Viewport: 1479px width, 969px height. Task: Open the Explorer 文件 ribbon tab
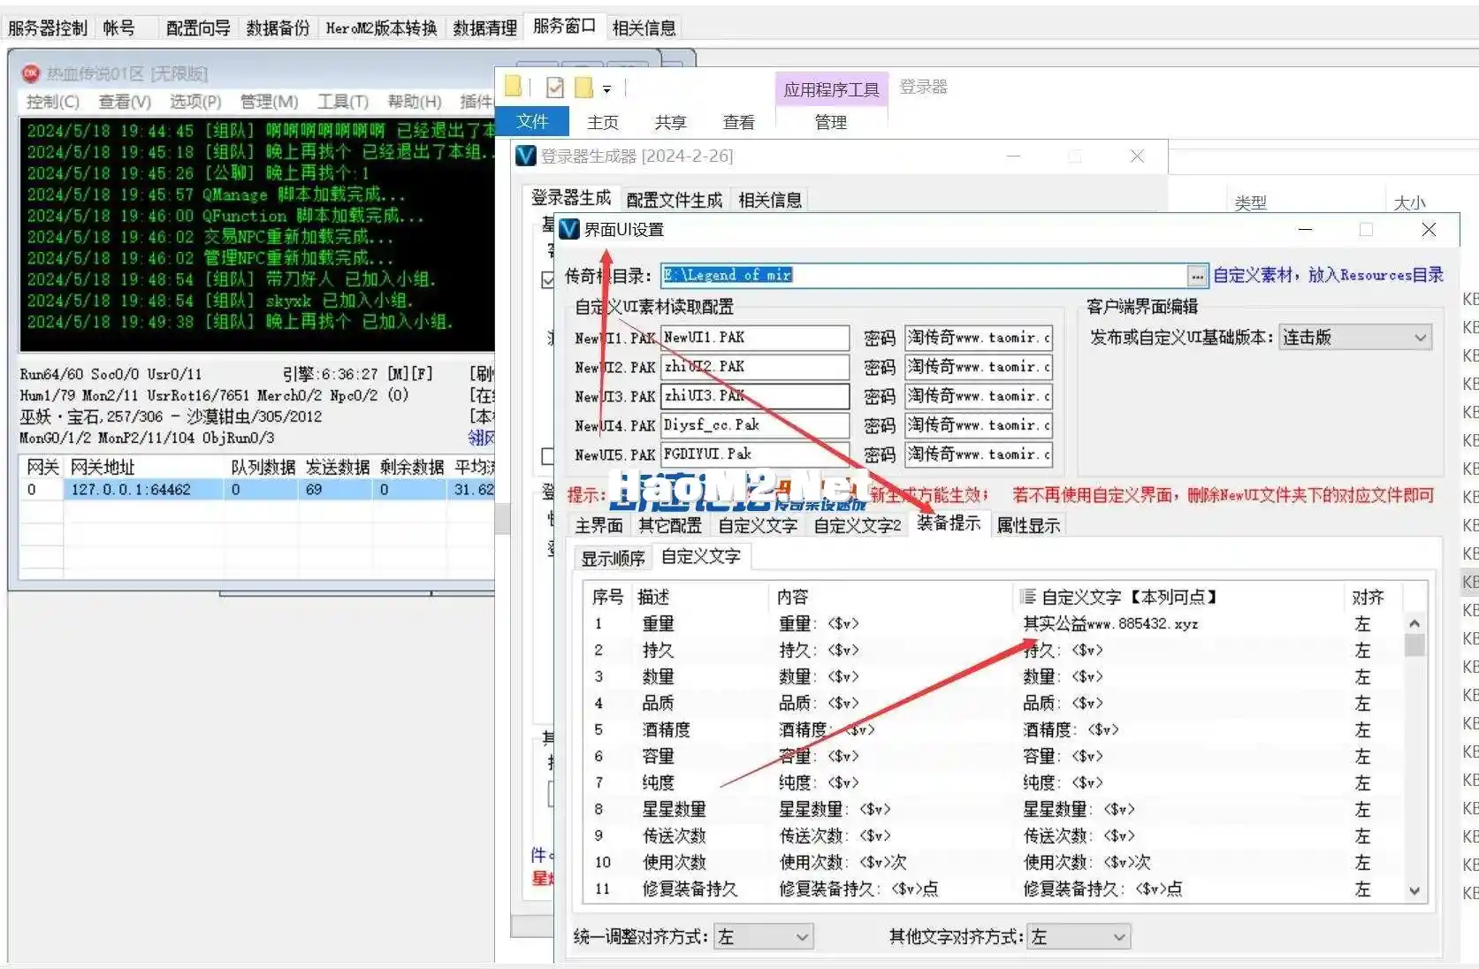tap(532, 121)
